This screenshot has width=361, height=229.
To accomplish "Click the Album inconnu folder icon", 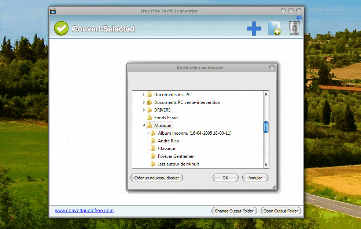I will (x=153, y=133).
